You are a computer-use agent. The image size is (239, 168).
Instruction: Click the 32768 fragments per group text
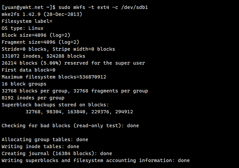(x=111, y=91)
